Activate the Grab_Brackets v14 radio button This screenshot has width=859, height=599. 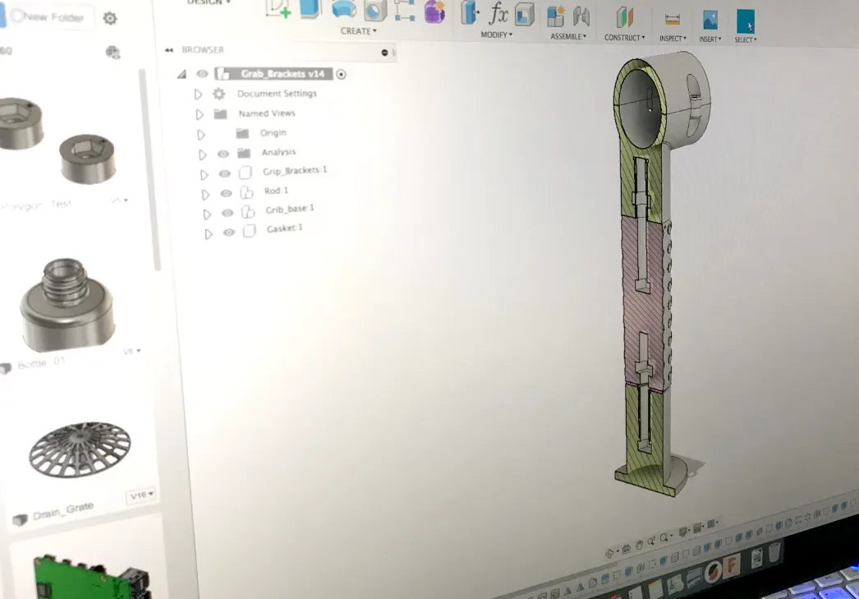(342, 74)
